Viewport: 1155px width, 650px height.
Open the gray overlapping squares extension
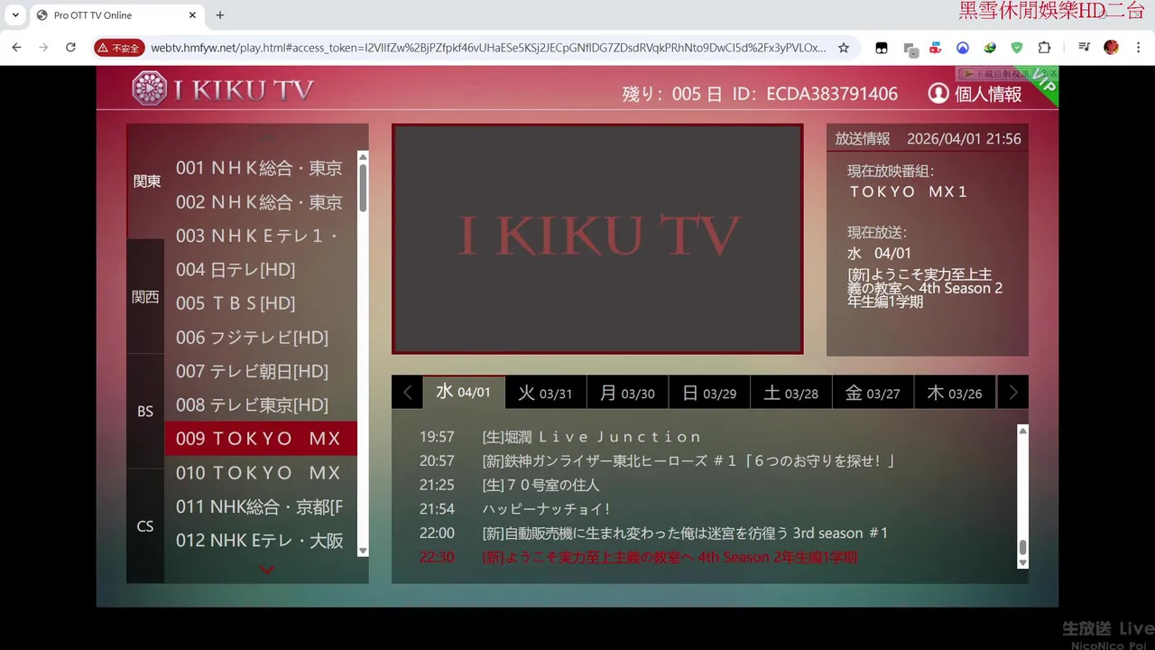pos(910,49)
